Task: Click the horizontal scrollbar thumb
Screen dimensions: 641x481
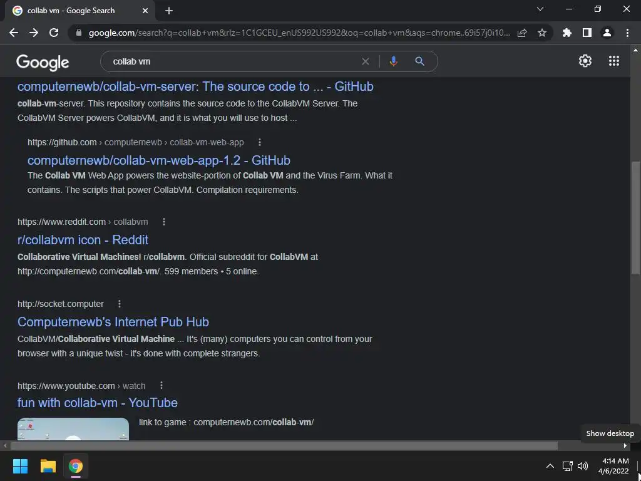Action: click(x=284, y=445)
